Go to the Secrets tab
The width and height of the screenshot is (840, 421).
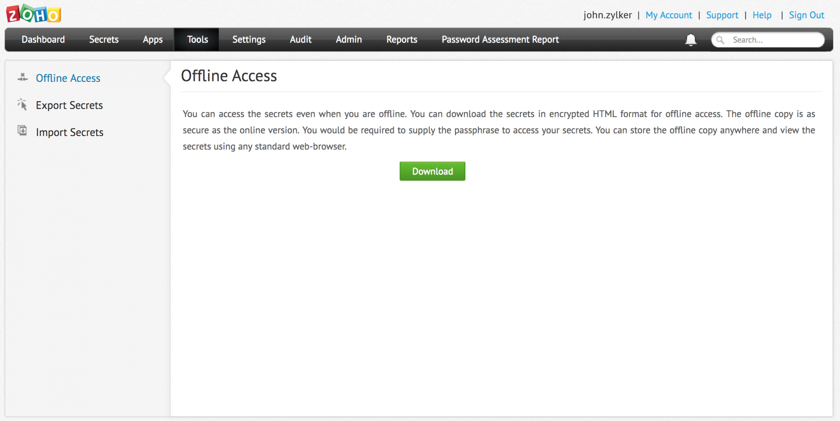click(x=104, y=39)
